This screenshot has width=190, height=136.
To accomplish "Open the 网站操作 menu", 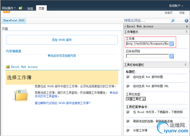I will click(x=9, y=8).
